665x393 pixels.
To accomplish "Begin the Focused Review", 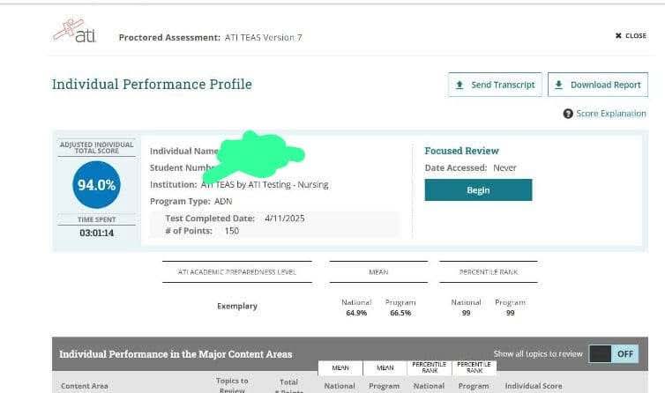I will point(478,190).
